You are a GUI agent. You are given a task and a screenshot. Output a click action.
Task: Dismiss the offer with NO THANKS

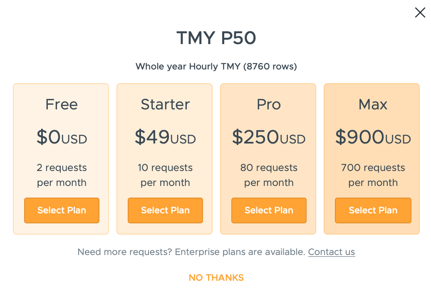tap(216, 278)
